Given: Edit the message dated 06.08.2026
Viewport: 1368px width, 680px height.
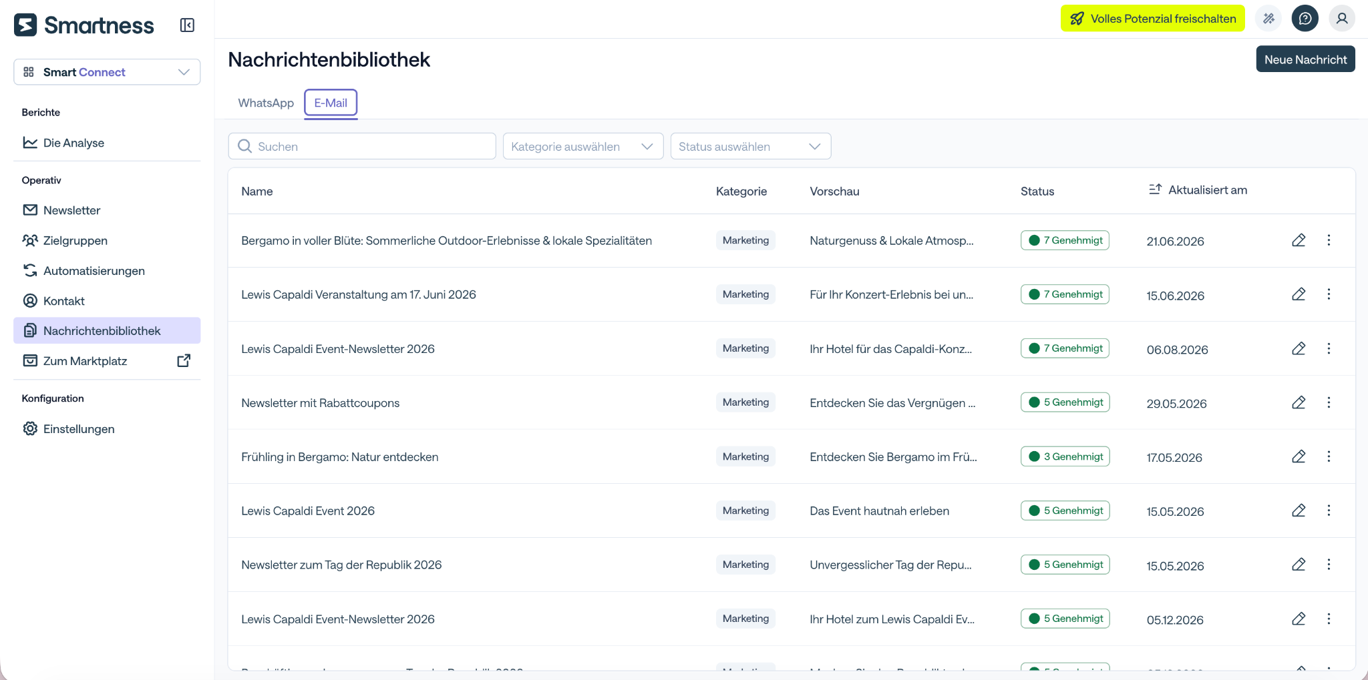Looking at the screenshot, I should [x=1299, y=348].
